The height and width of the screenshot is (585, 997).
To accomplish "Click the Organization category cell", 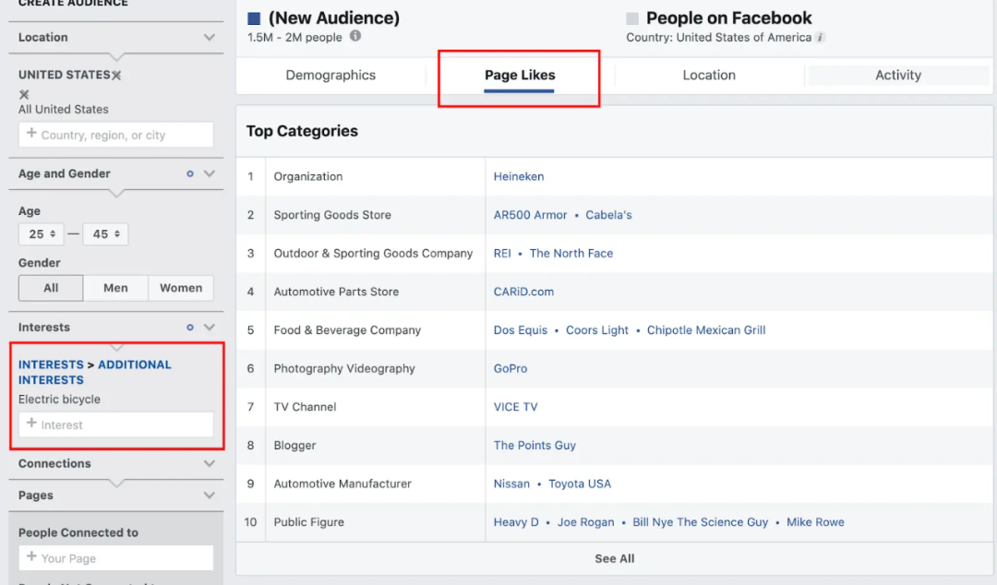I will tap(376, 177).
